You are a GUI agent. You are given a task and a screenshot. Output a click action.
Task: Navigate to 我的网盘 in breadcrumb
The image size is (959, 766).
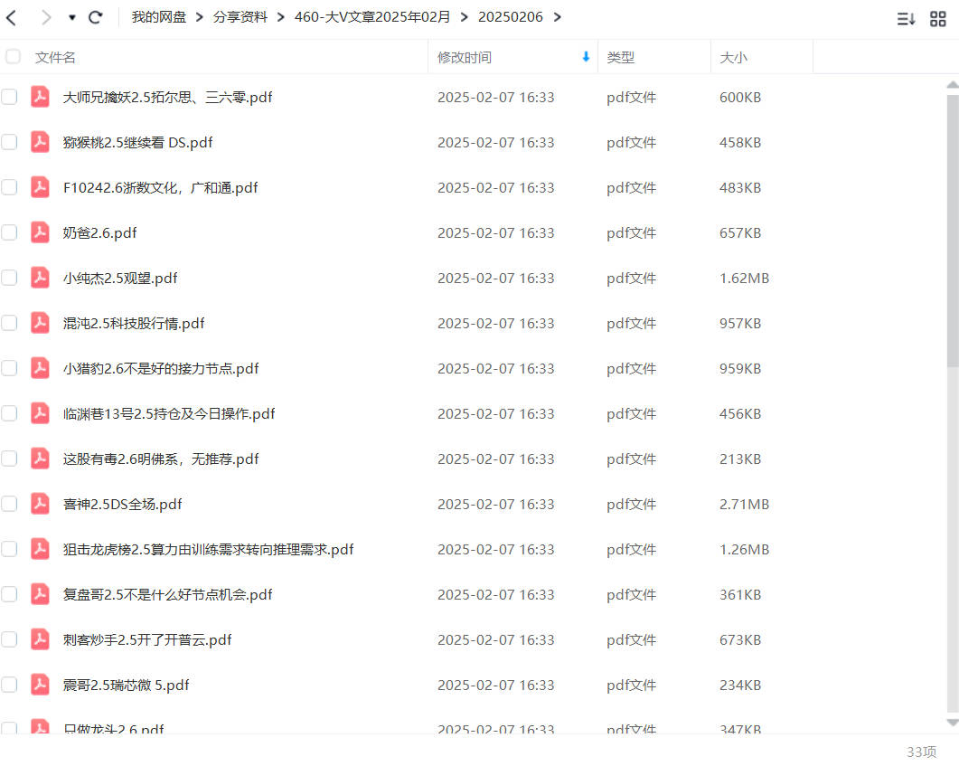click(158, 17)
